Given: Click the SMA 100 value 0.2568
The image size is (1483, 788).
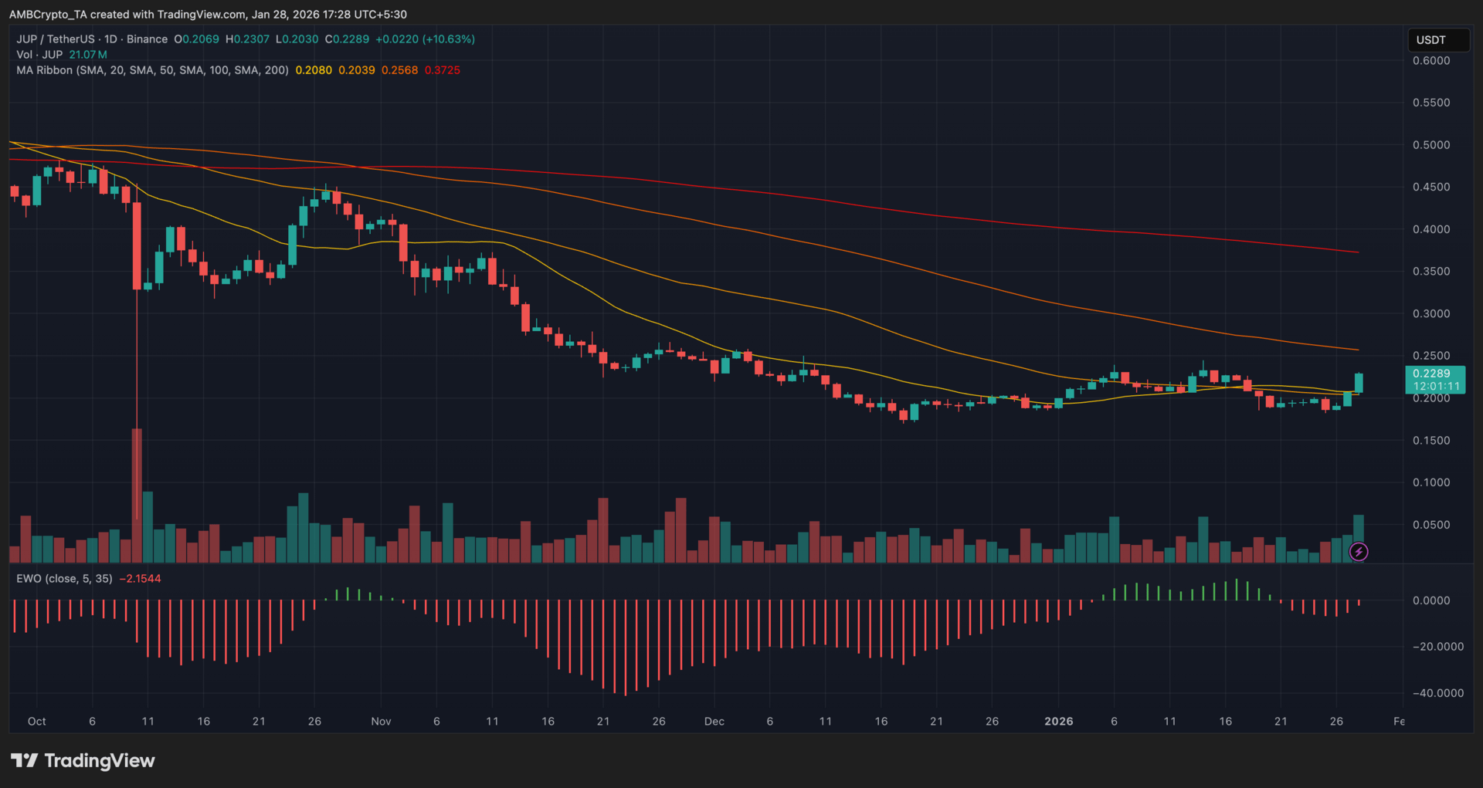Looking at the screenshot, I should pyautogui.click(x=400, y=70).
